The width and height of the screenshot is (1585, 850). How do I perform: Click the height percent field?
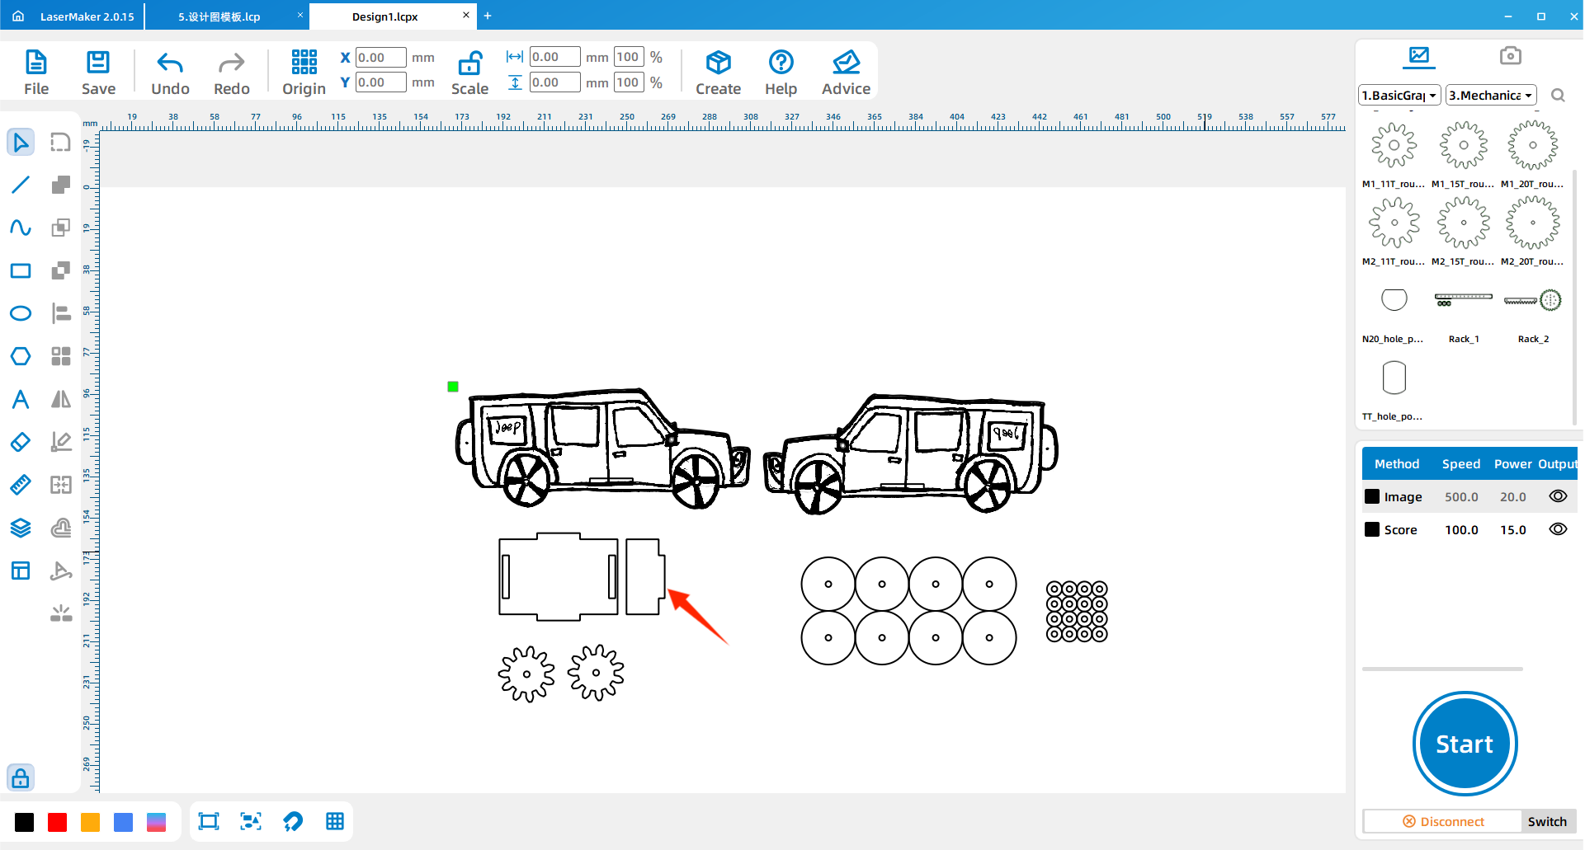tap(629, 82)
